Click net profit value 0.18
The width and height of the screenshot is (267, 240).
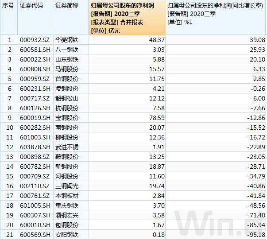[x=159, y=235]
